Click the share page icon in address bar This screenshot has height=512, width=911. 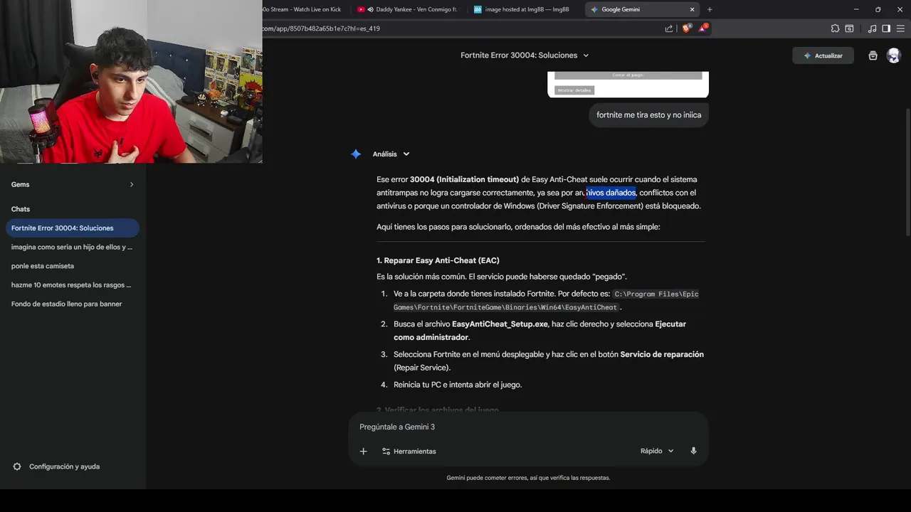point(669,28)
